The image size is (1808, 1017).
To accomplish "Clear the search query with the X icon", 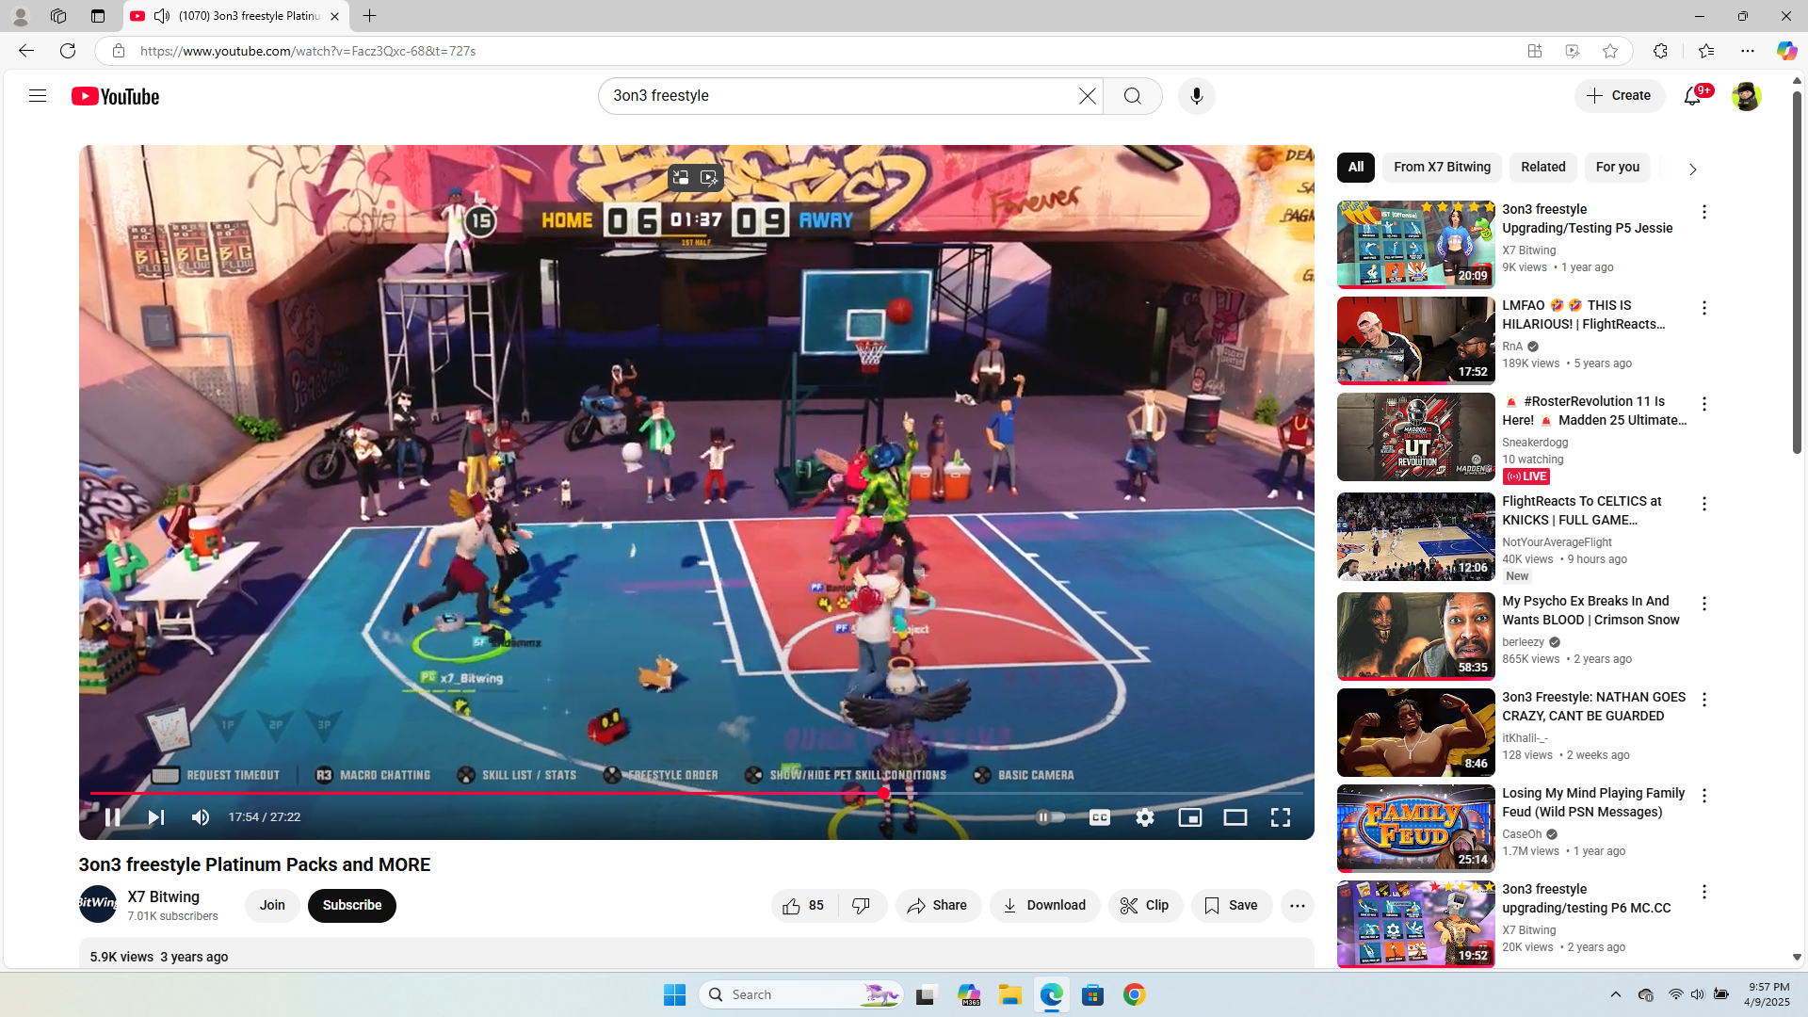I will [1088, 96].
